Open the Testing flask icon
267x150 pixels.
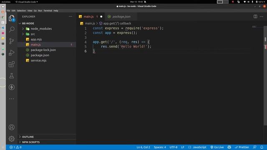coord(12,76)
